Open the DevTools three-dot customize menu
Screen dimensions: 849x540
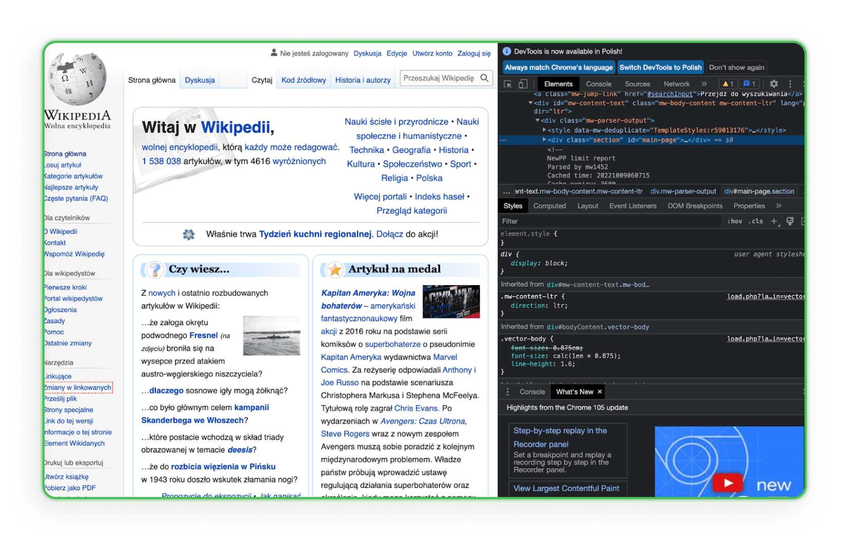click(x=790, y=84)
